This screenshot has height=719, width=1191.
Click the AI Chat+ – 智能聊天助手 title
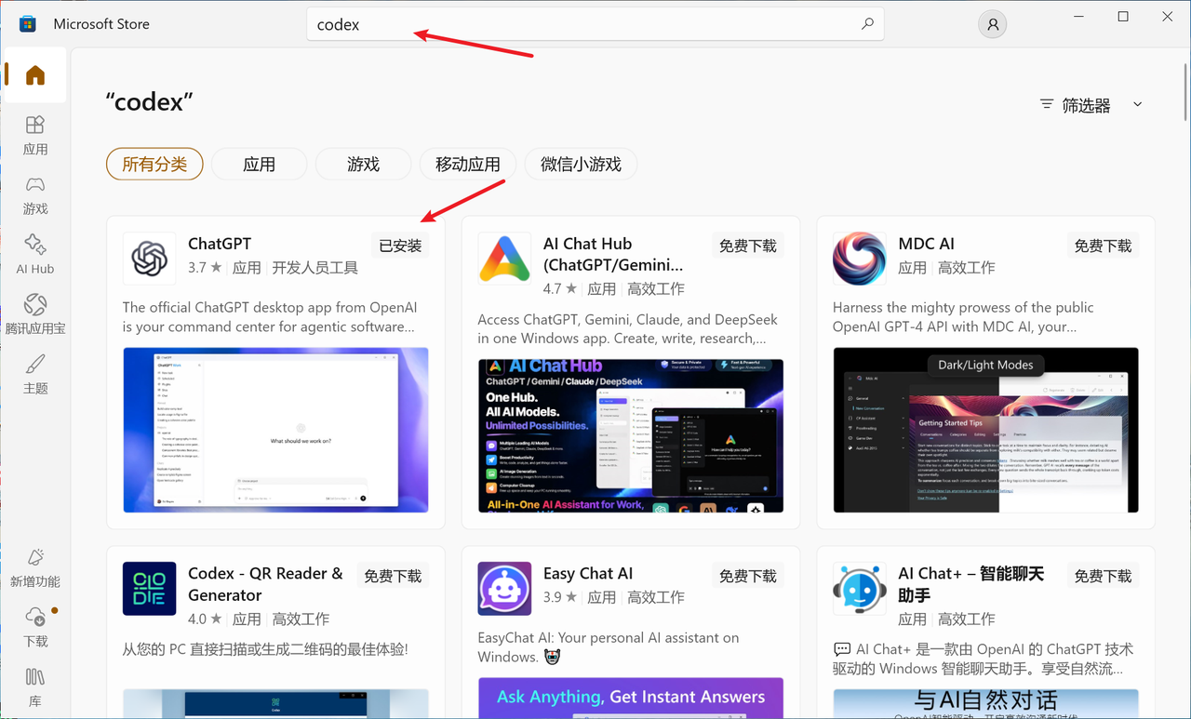pos(971,584)
